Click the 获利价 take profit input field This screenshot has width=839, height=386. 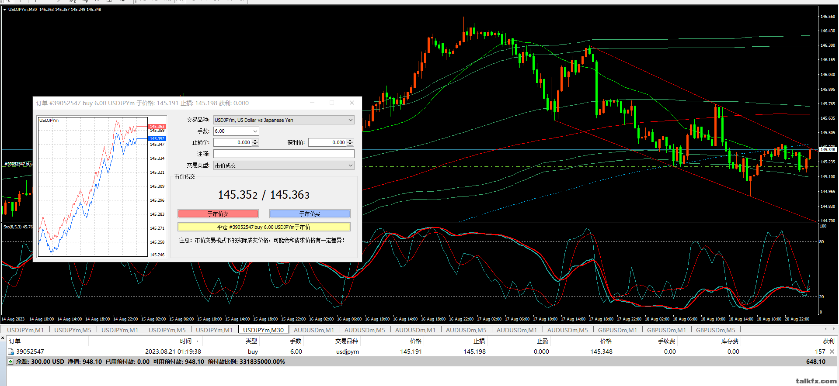pyautogui.click(x=327, y=142)
